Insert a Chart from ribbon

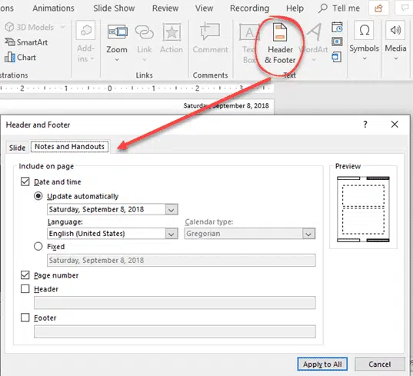(20, 57)
